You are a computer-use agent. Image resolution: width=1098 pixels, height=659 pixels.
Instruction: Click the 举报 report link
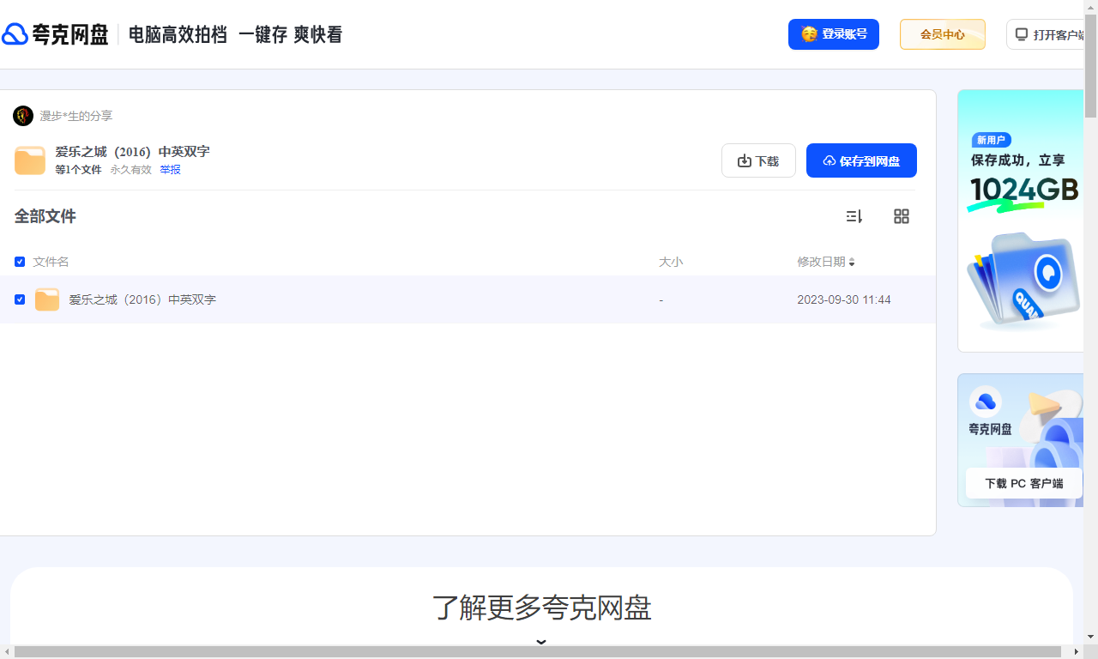(170, 170)
